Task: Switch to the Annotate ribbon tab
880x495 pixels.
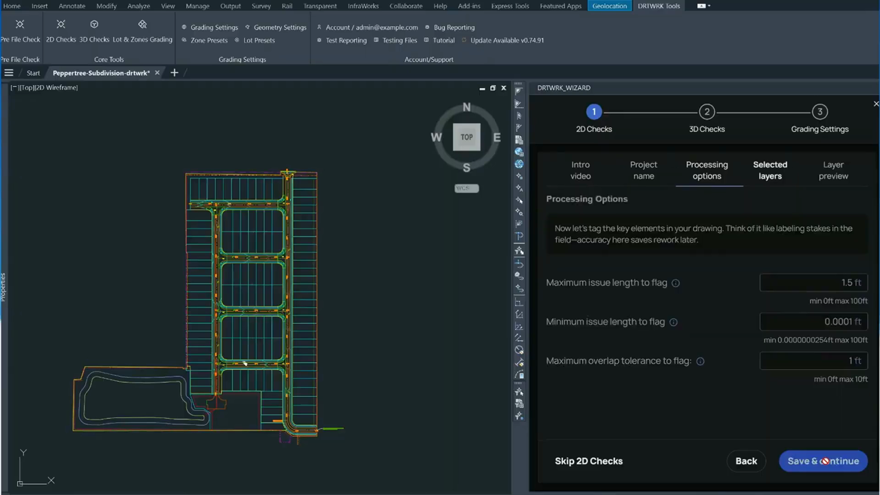Action: coord(71,6)
